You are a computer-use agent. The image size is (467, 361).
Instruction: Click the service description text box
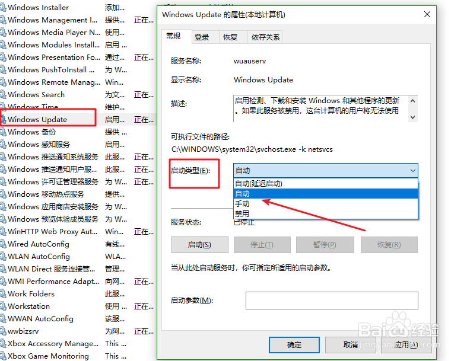pyautogui.click(x=321, y=108)
